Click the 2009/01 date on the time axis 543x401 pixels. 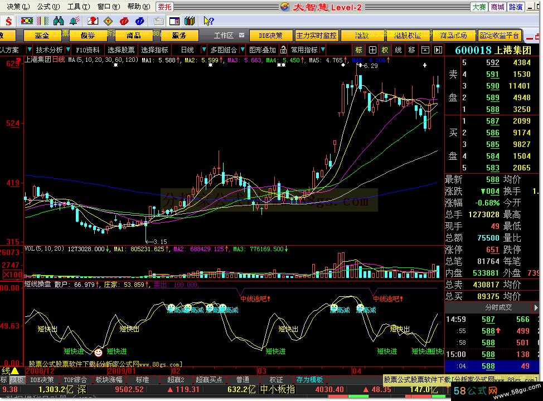(122, 371)
